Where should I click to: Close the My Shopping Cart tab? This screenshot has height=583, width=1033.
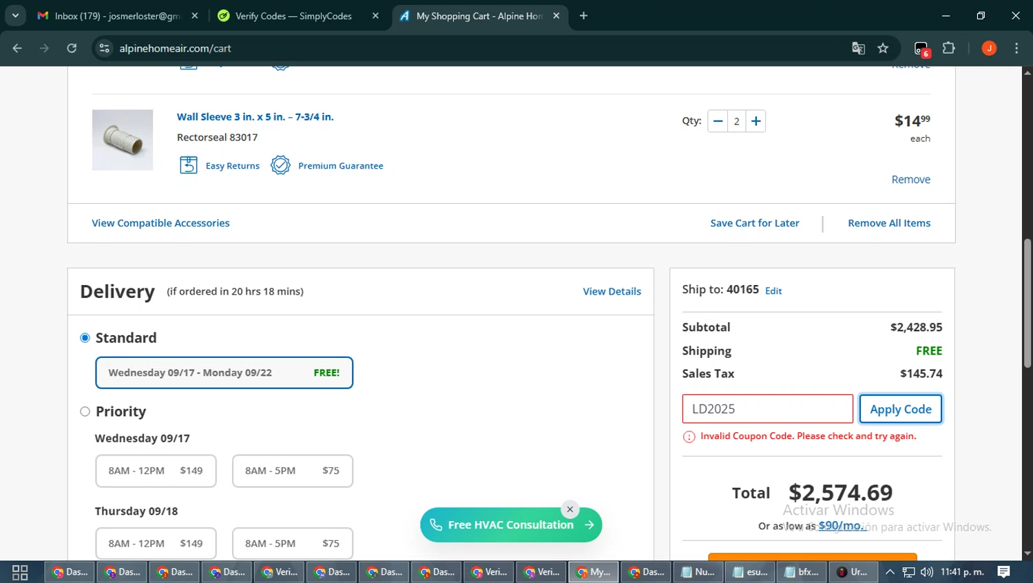556,16
